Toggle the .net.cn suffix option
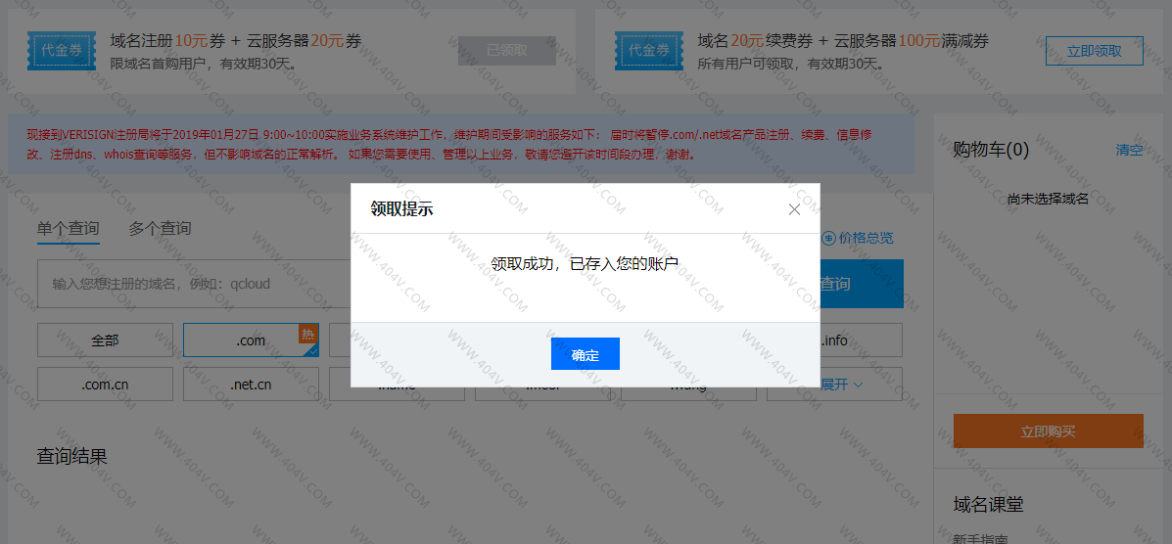 [251, 385]
